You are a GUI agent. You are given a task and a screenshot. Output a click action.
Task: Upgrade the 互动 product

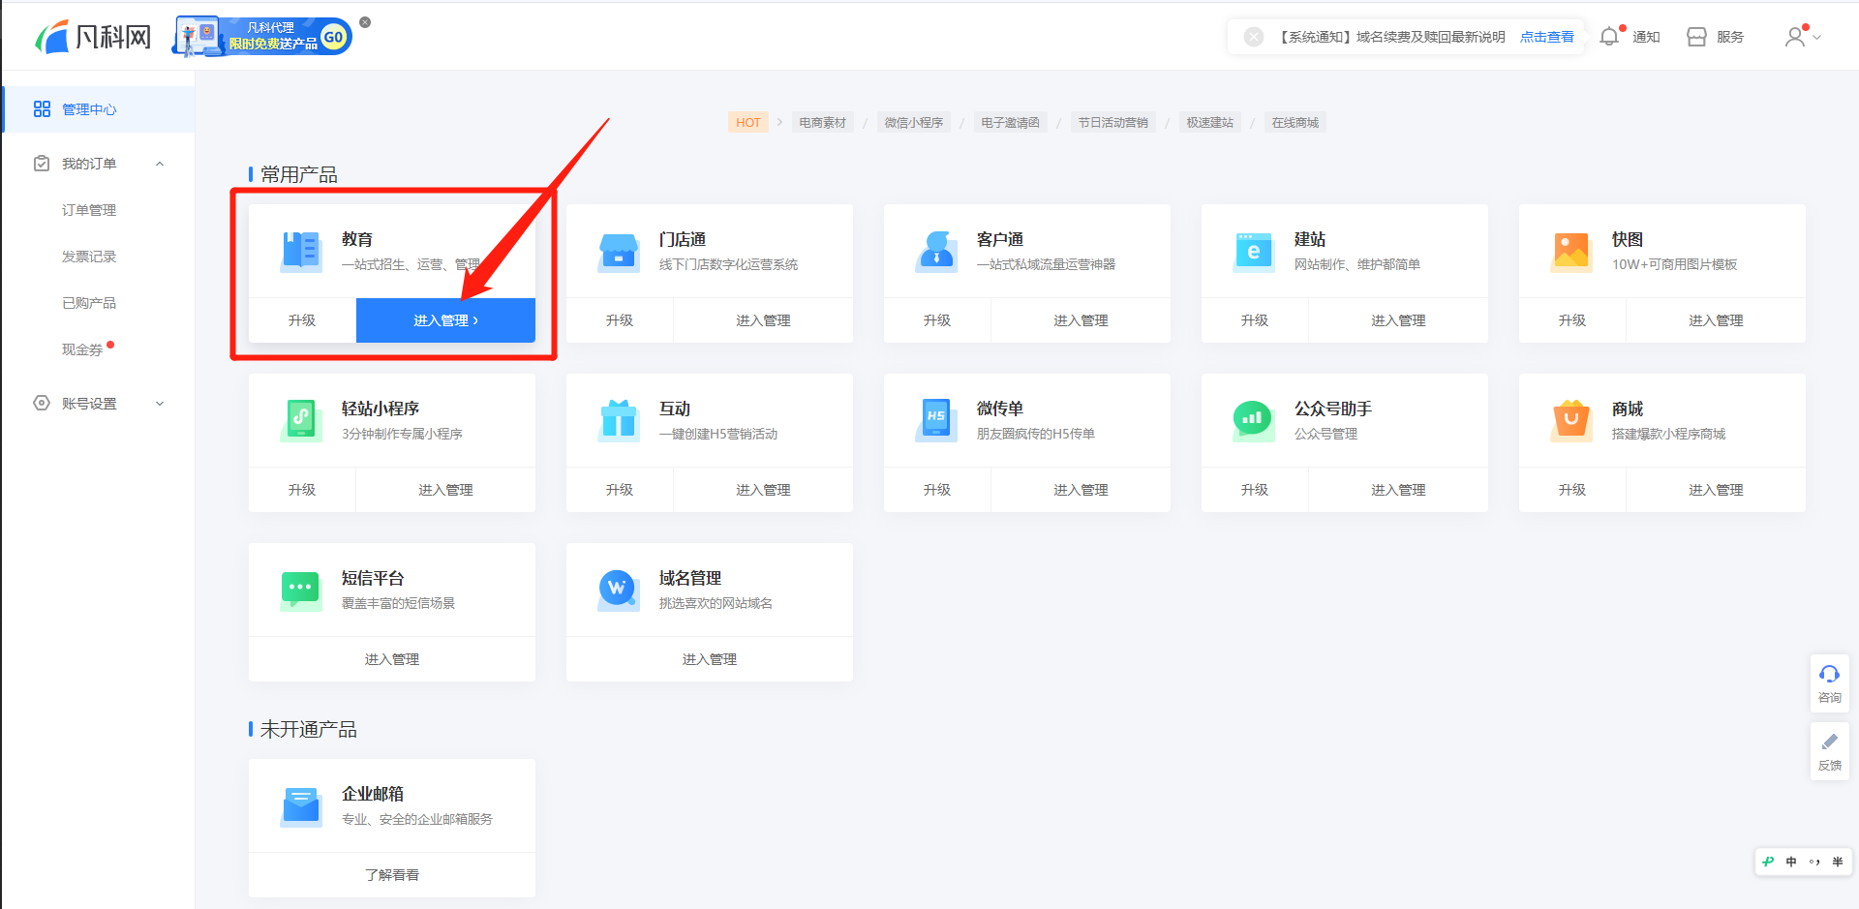pyautogui.click(x=620, y=490)
